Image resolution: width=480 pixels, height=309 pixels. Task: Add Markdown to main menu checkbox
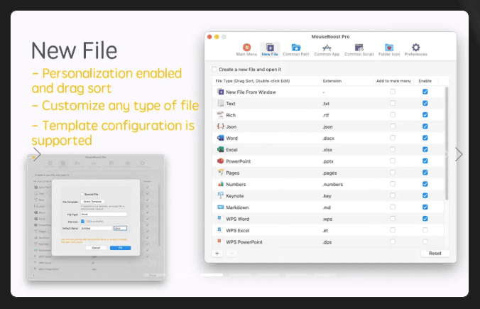click(393, 207)
